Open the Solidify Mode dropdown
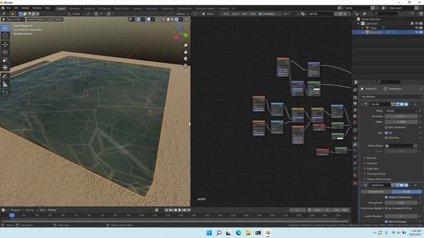The width and height of the screenshot is (424, 238). click(x=401, y=111)
